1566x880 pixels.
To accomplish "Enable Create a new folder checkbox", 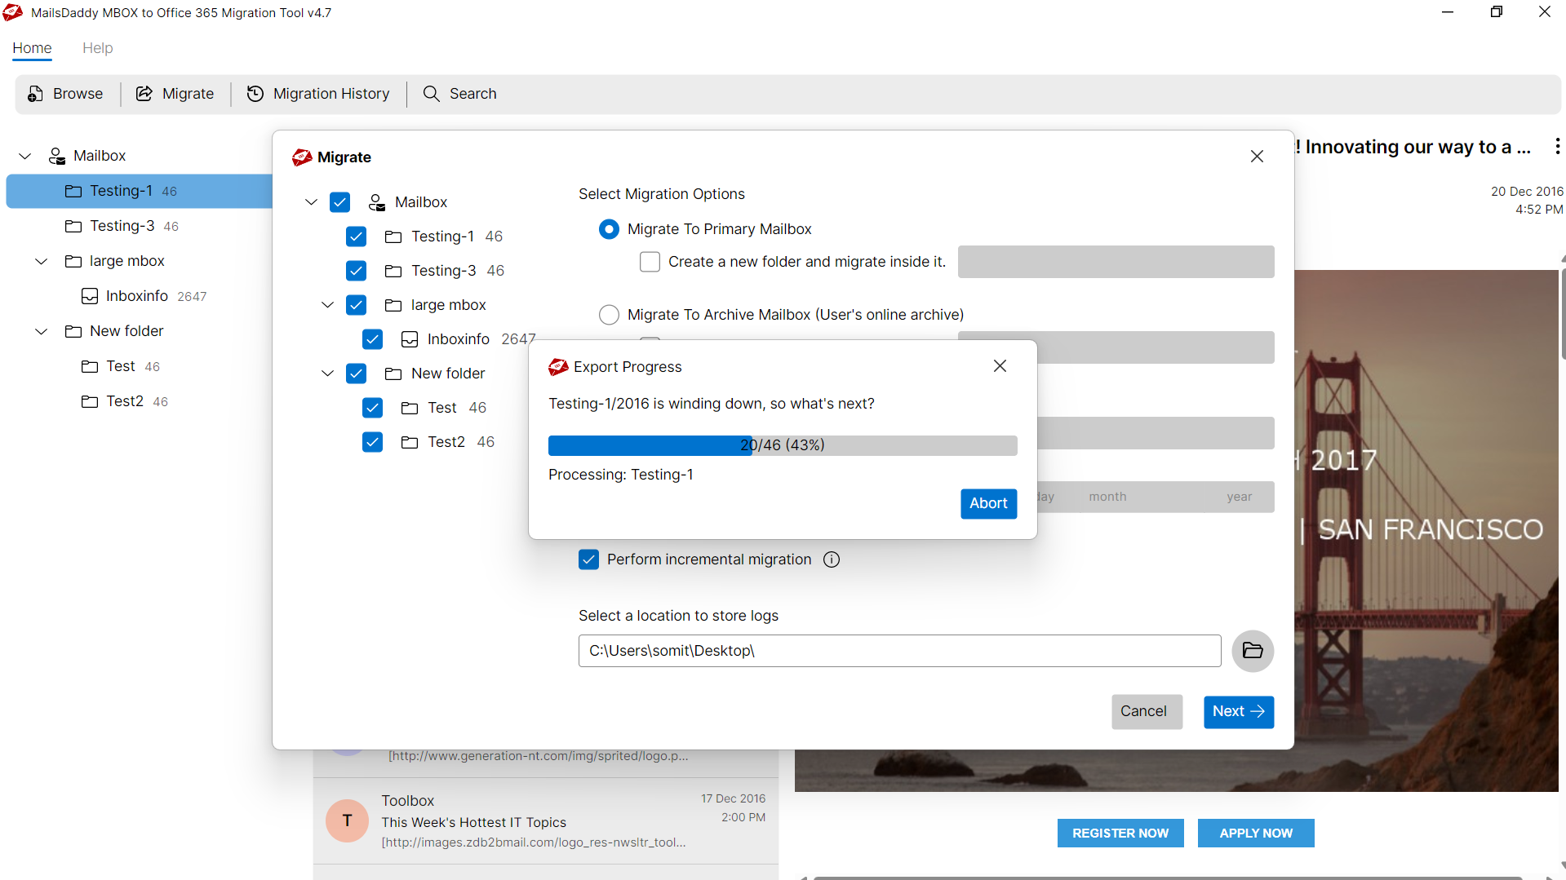I will coord(650,262).
